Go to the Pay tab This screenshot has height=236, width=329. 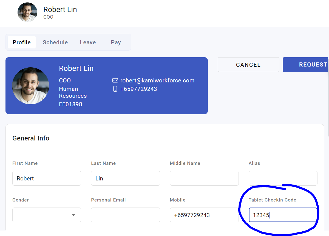click(x=116, y=42)
